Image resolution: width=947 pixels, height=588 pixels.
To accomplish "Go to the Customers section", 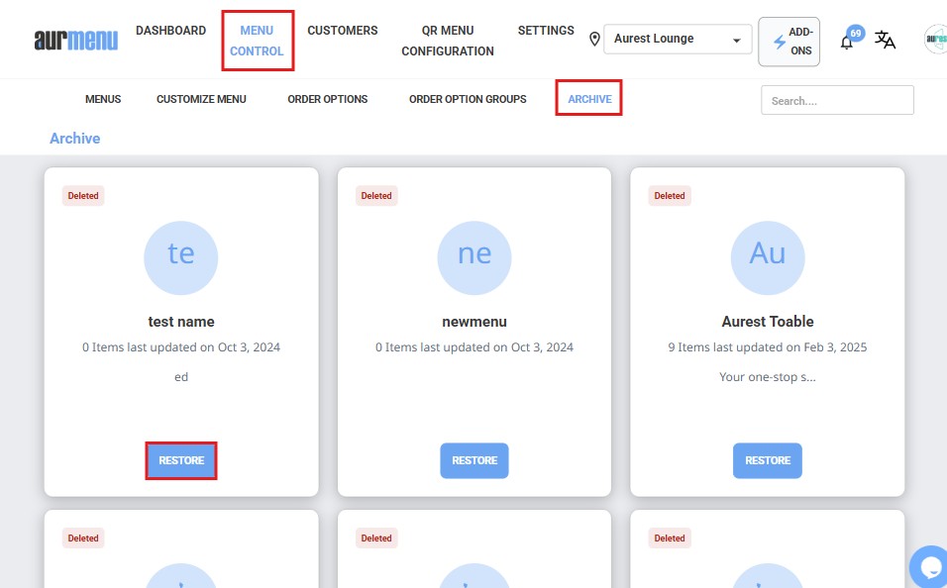I will point(342,31).
